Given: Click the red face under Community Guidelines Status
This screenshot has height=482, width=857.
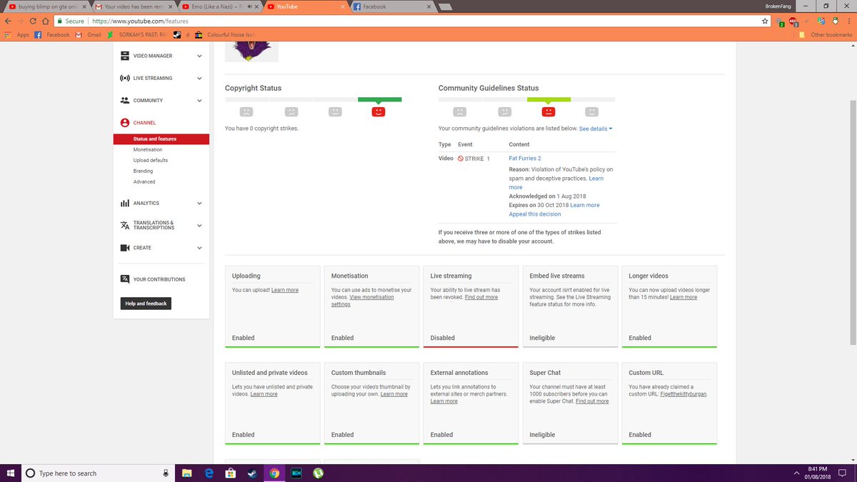Looking at the screenshot, I should (x=548, y=111).
